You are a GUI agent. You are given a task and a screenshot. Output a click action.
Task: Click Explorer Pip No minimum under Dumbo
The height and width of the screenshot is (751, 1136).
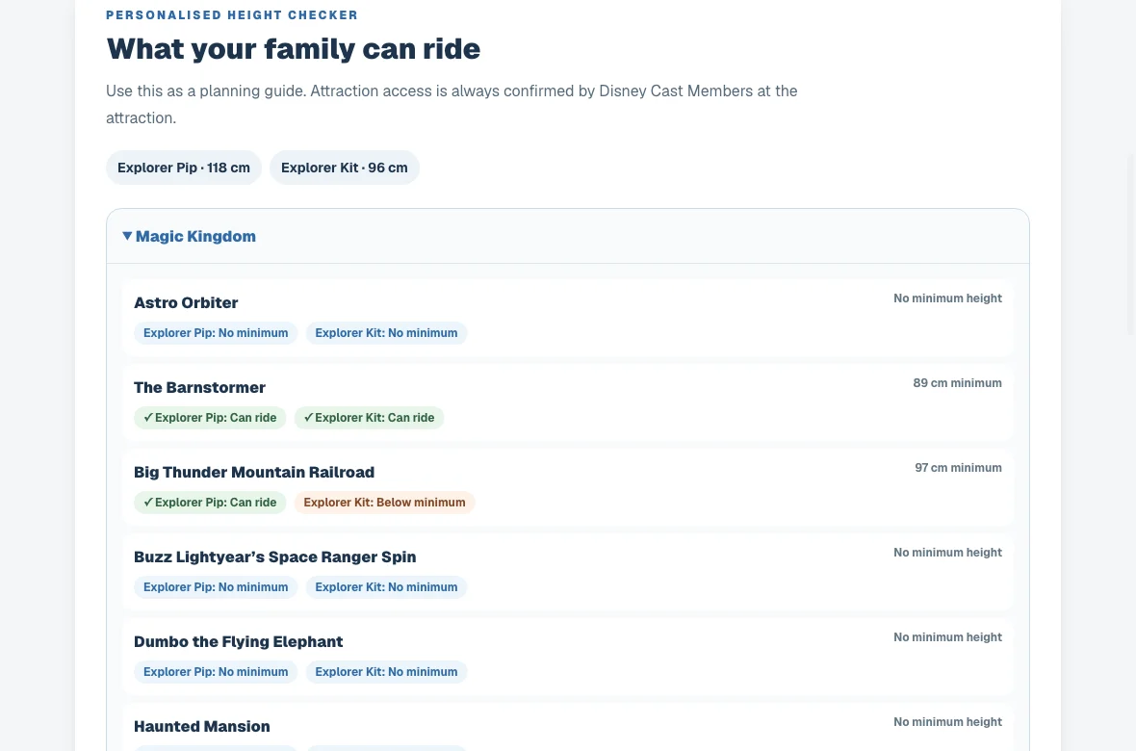coord(216,672)
